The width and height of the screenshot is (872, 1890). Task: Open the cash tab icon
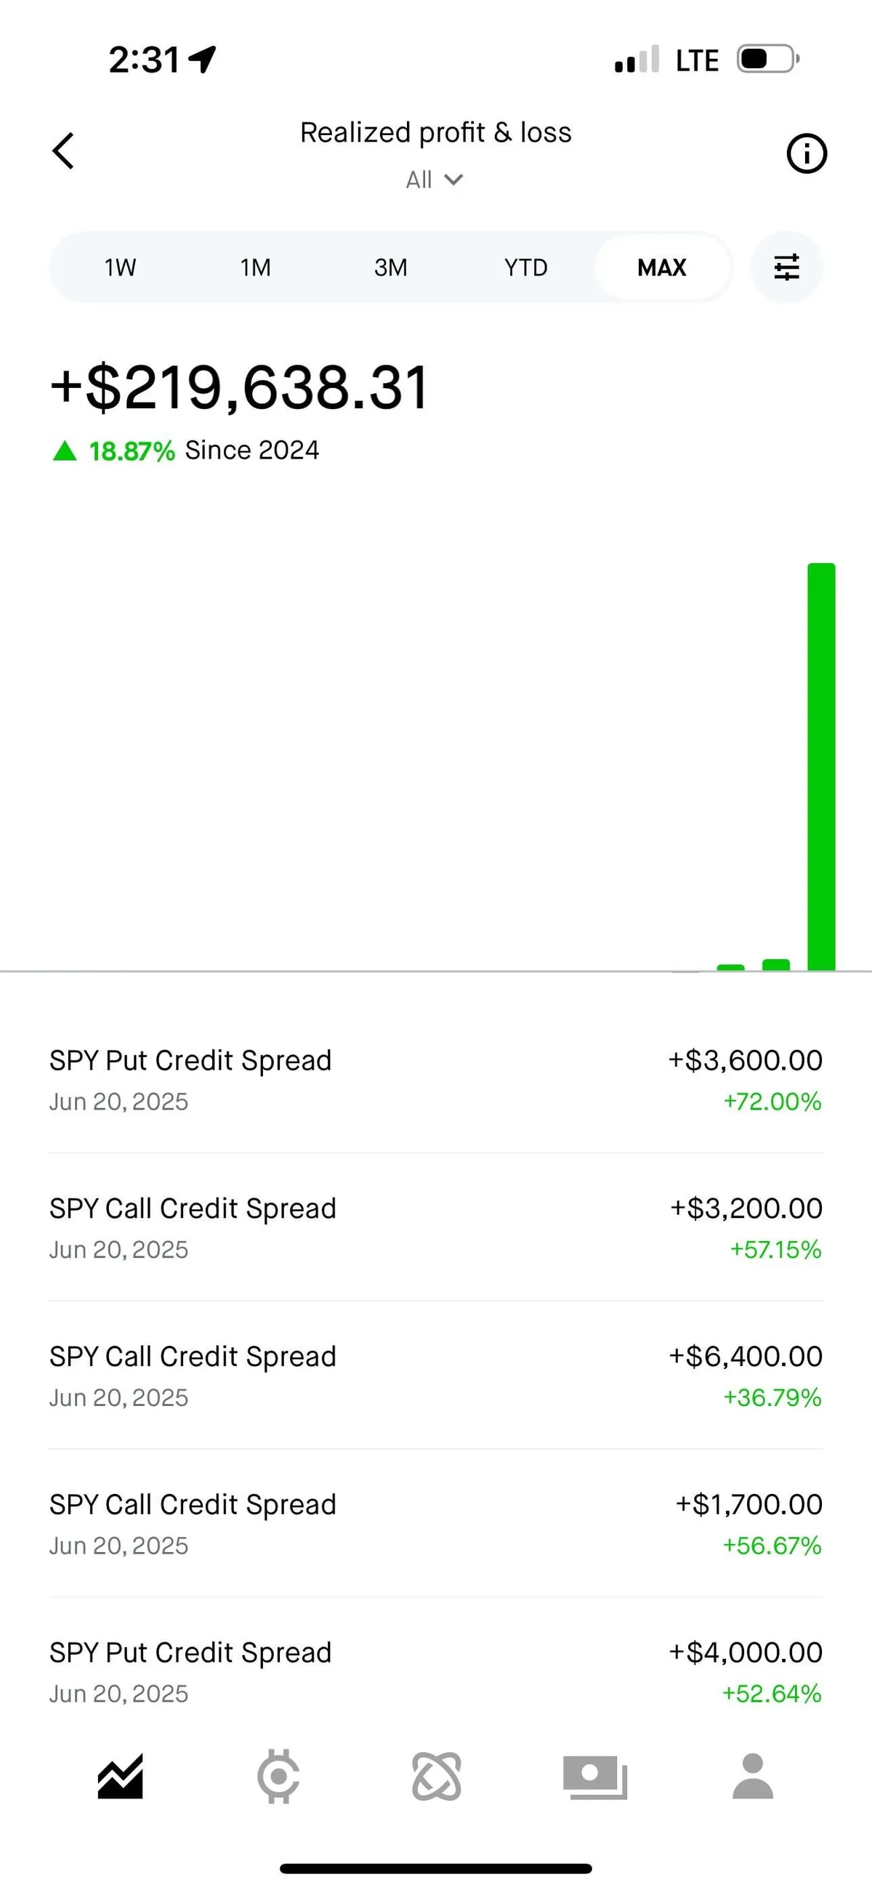pos(594,1777)
